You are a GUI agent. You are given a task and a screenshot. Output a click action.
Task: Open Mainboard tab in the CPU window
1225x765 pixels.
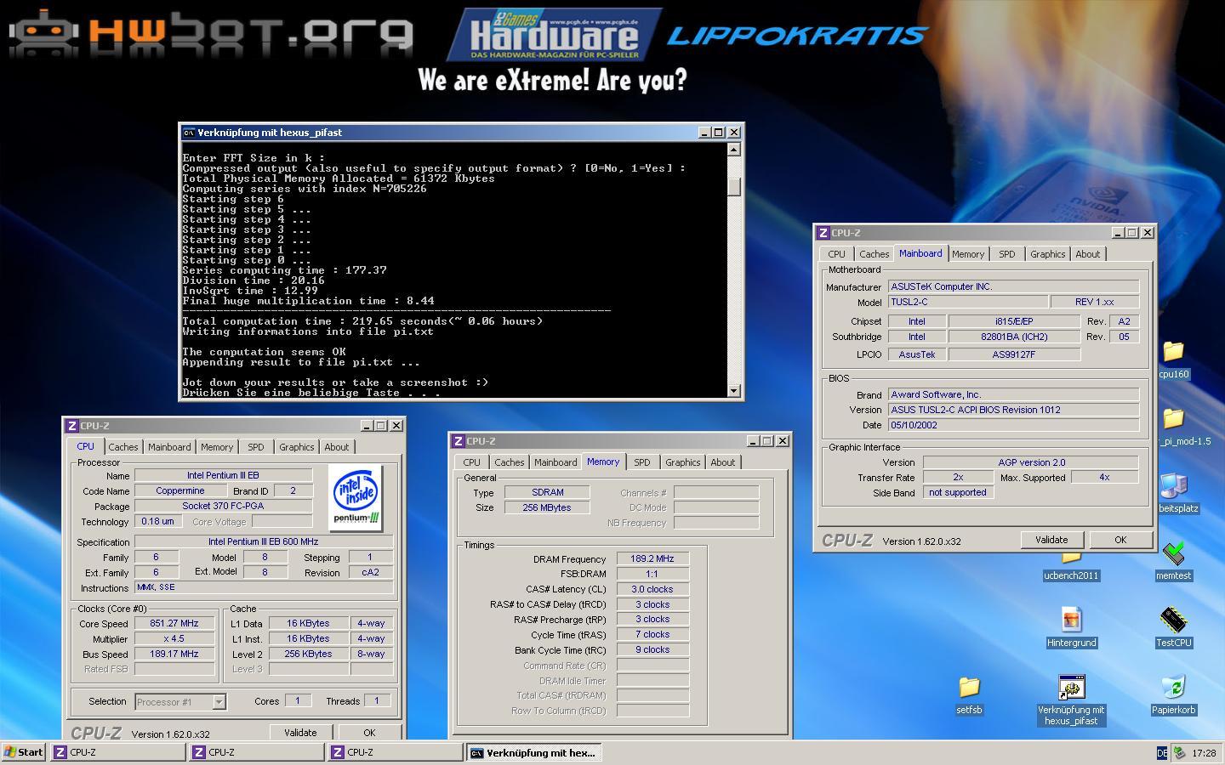[x=169, y=447]
